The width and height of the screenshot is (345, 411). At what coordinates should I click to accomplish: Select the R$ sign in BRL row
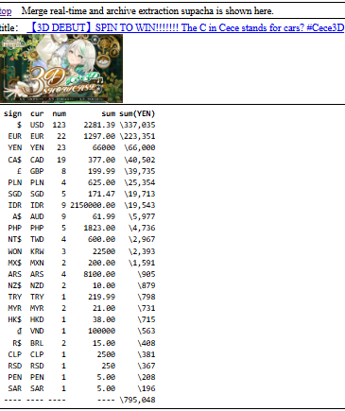tap(17, 343)
